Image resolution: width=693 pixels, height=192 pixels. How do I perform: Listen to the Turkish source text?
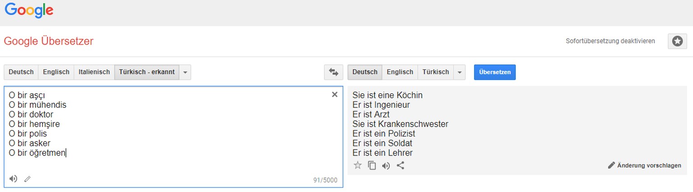click(x=14, y=179)
